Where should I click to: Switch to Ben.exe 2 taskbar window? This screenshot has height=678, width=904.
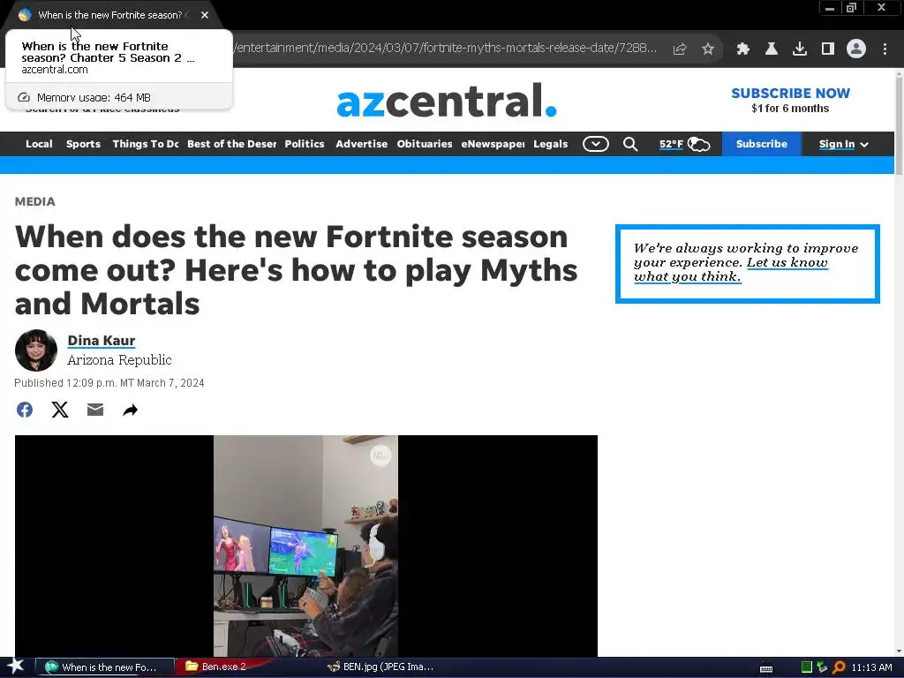coord(222,667)
